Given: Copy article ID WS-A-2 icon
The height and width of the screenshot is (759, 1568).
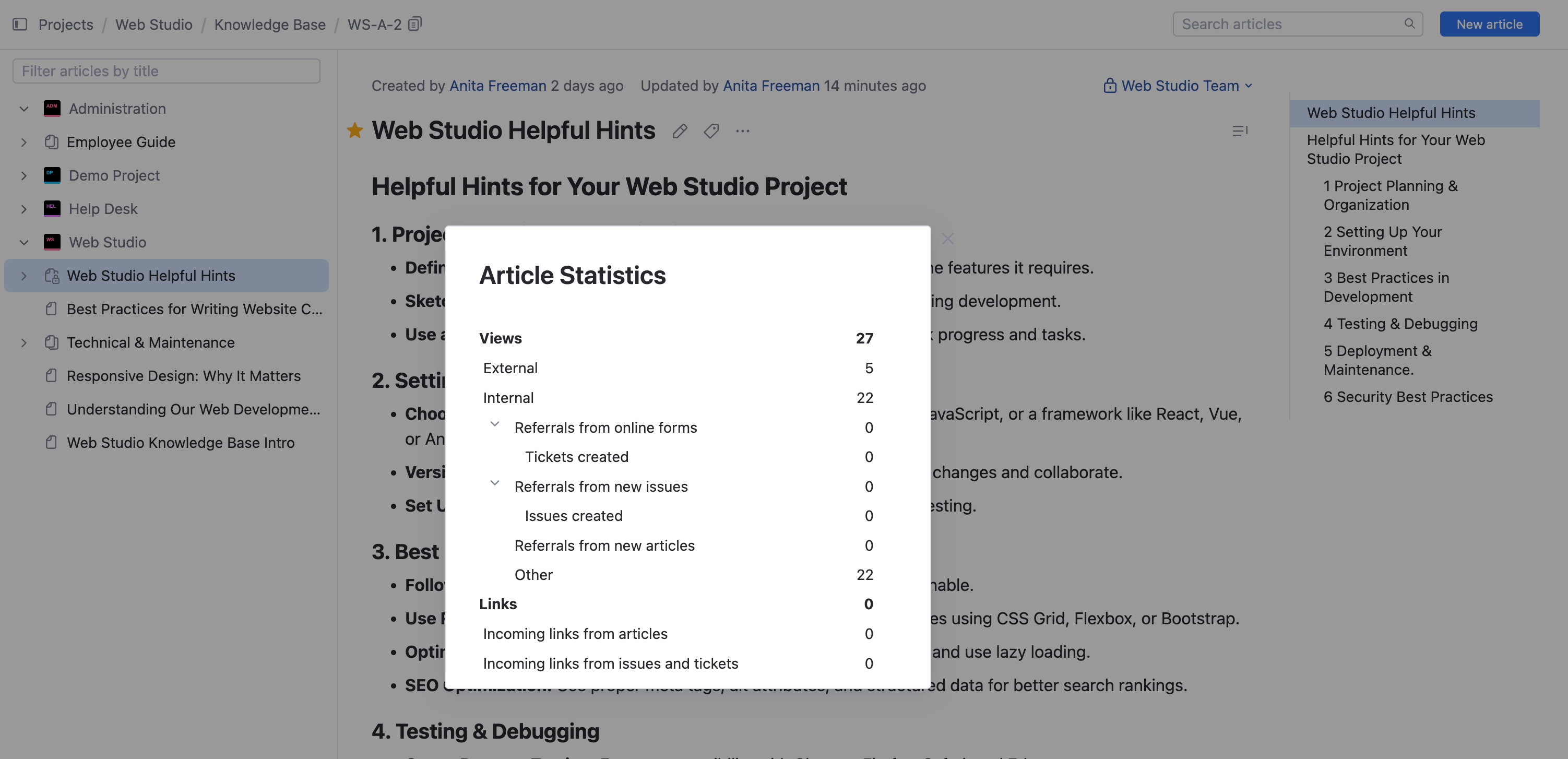Looking at the screenshot, I should 414,25.
